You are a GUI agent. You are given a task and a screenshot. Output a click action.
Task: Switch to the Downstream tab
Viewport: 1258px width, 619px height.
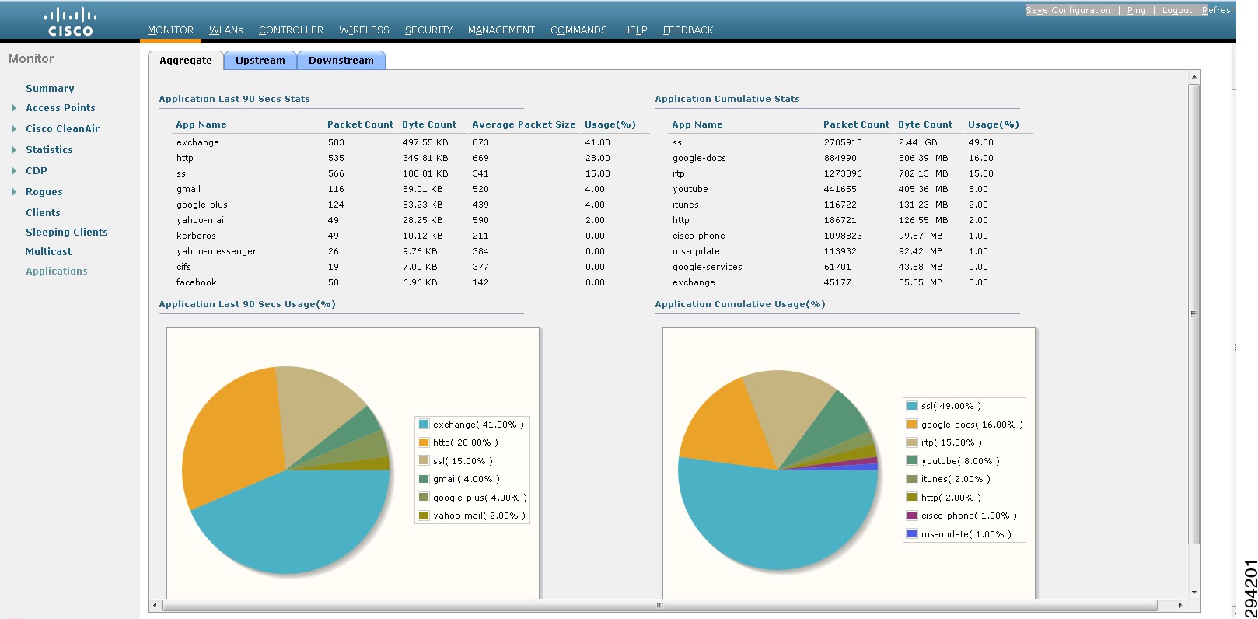(341, 61)
